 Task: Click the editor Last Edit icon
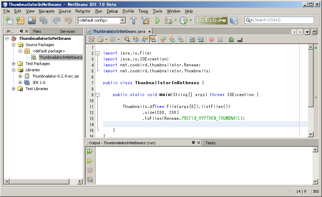click(92, 39)
